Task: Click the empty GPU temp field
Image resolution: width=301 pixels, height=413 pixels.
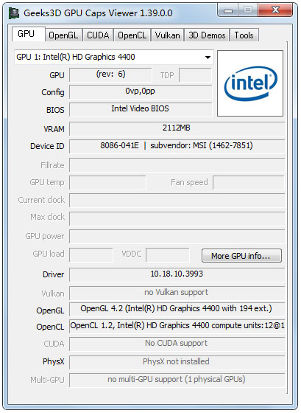Action: (107, 183)
